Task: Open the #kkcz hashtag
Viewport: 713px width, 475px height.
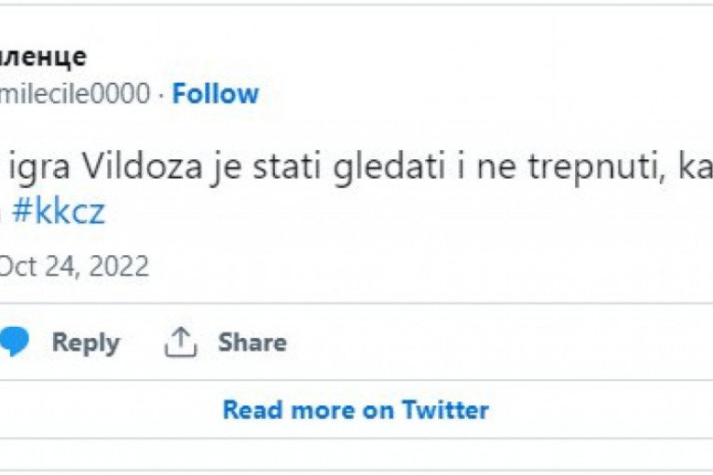Action: [70, 212]
